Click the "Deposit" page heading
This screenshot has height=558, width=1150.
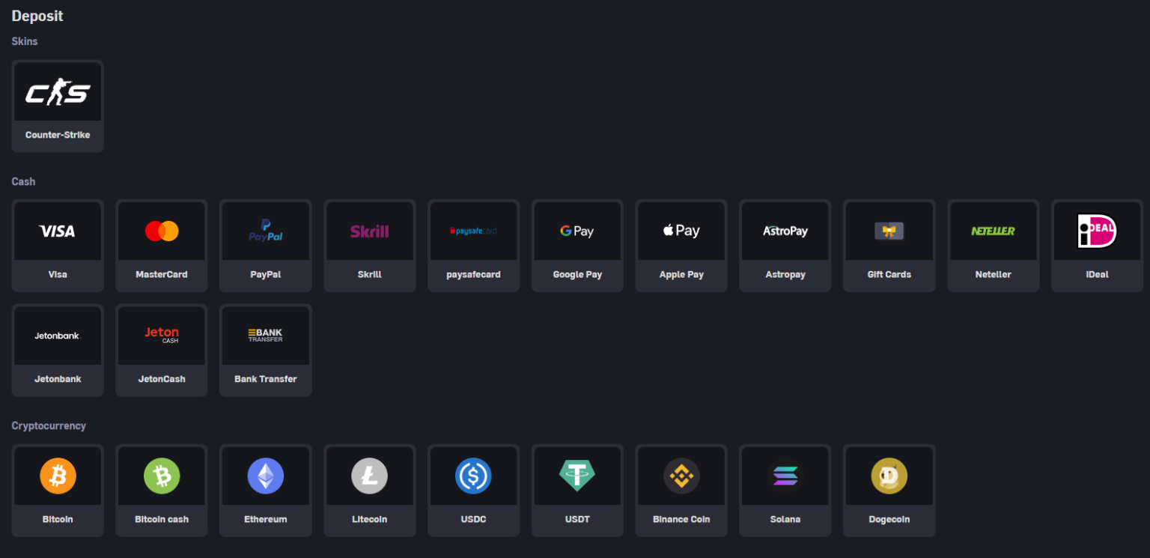tap(37, 16)
